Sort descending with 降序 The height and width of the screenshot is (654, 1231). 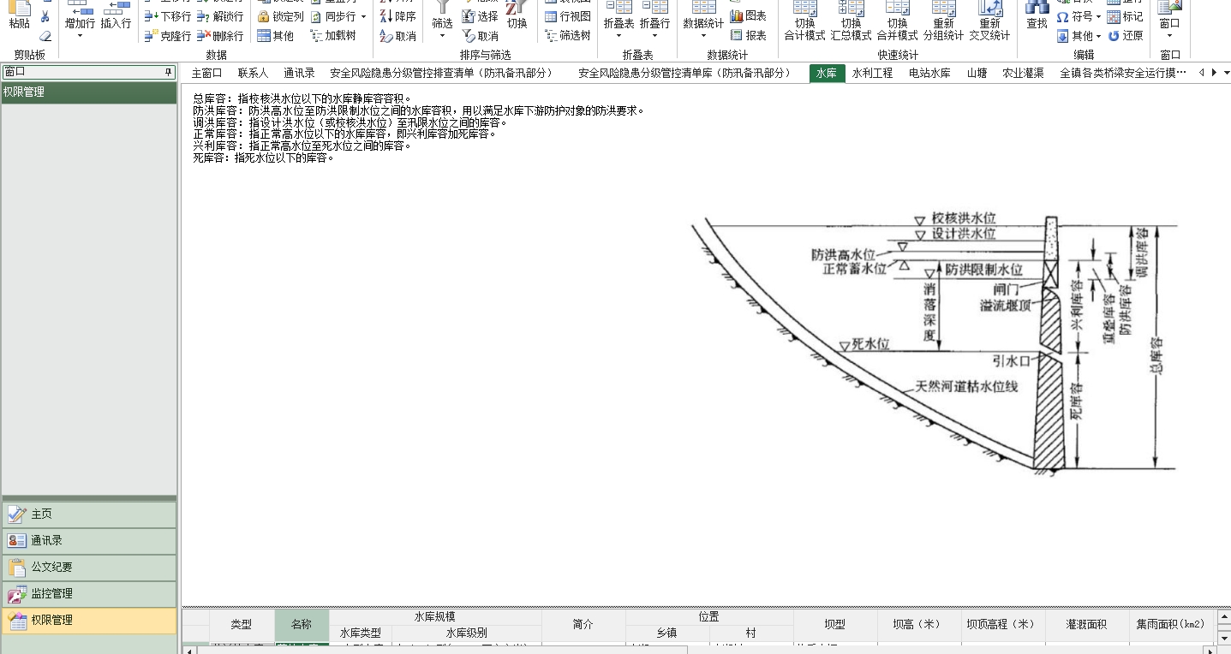[x=398, y=16]
